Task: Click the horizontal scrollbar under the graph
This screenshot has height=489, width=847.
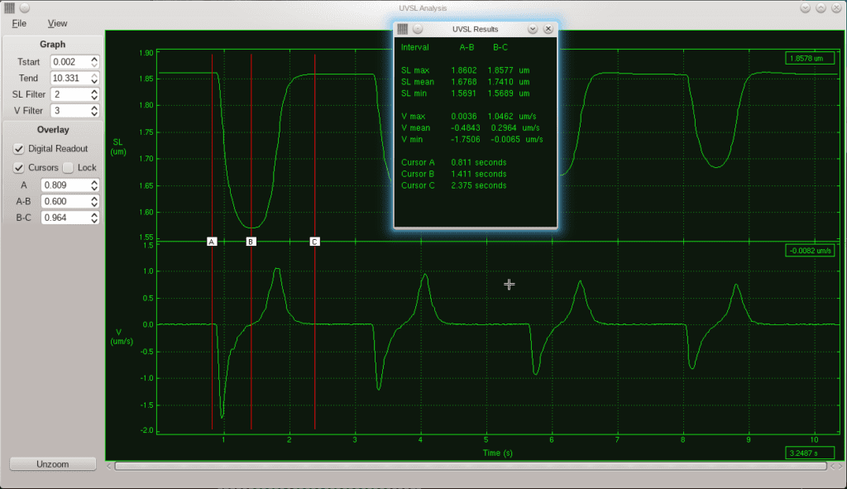Action: [471, 466]
